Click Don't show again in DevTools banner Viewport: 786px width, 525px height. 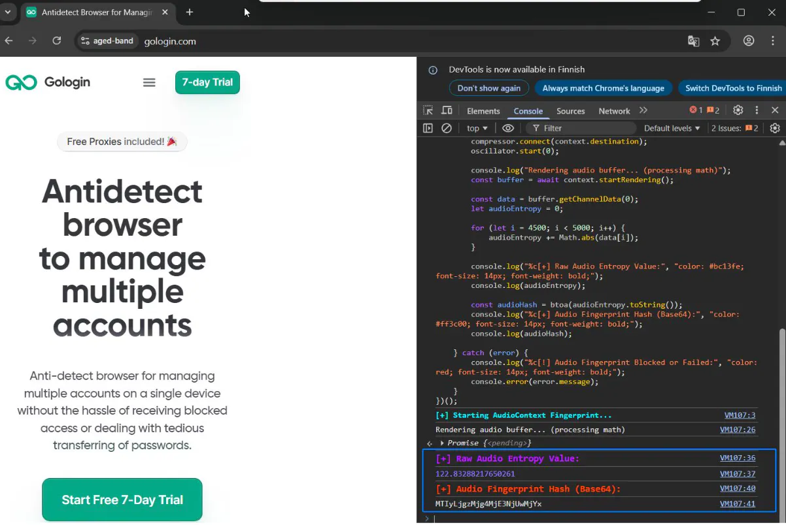pyautogui.click(x=489, y=88)
